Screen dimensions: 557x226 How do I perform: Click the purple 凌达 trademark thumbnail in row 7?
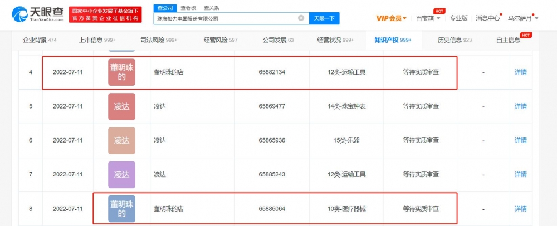pyautogui.click(x=121, y=175)
